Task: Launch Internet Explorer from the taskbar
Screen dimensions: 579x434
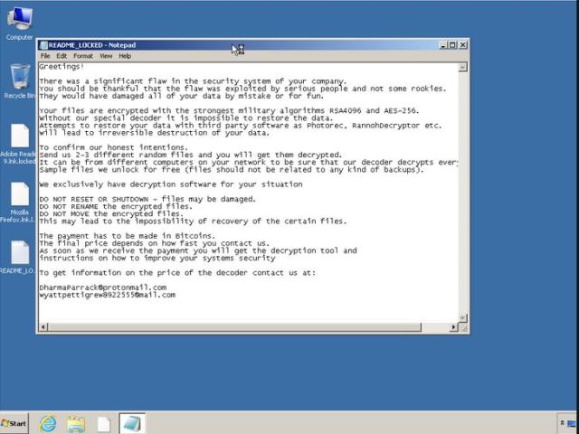Action: click(x=48, y=423)
